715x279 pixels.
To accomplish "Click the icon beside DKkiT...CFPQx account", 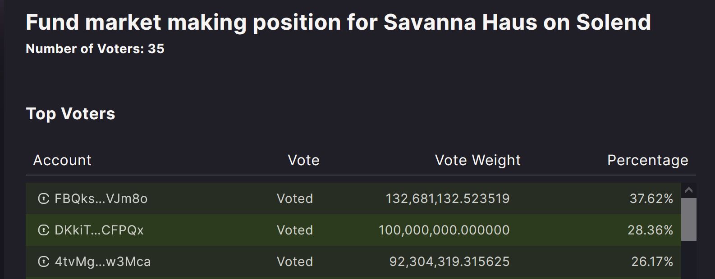I will point(43,230).
